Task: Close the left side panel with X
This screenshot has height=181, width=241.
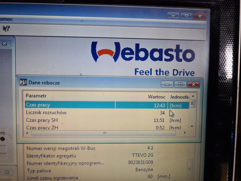Action: pos(5,44)
